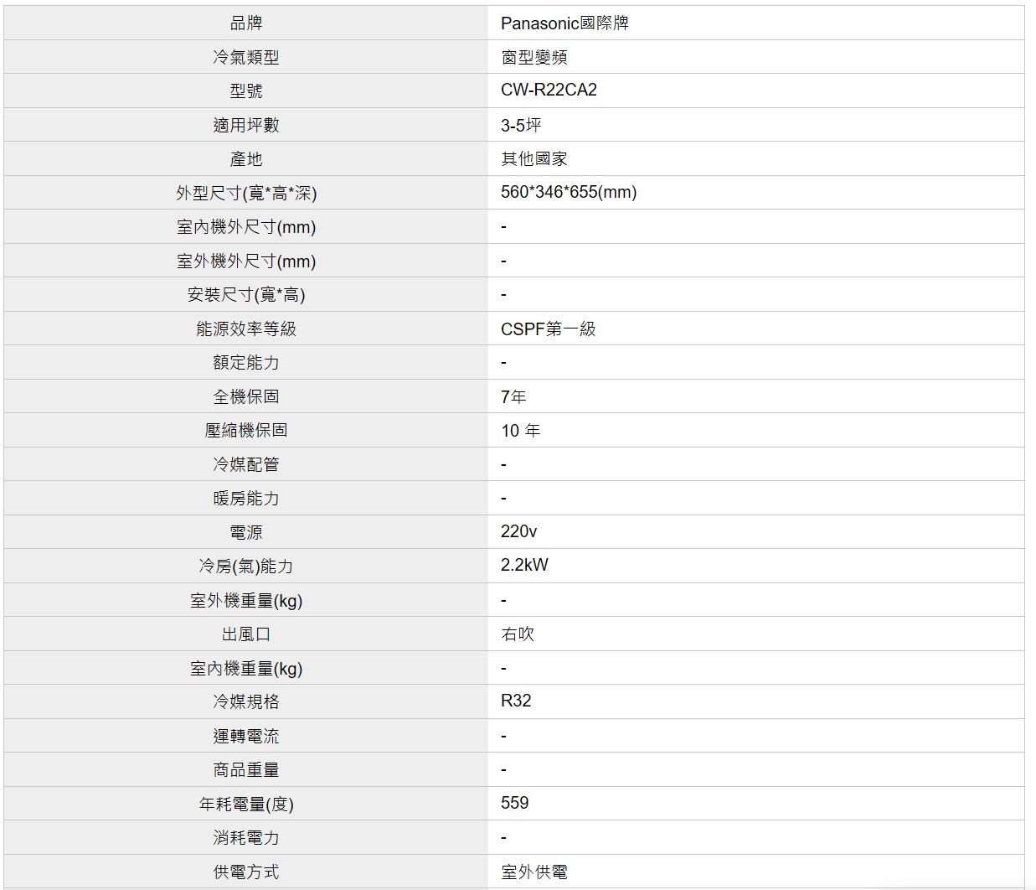
Task: Click the 2.2kW cooling capacity value
Action: coord(524,565)
